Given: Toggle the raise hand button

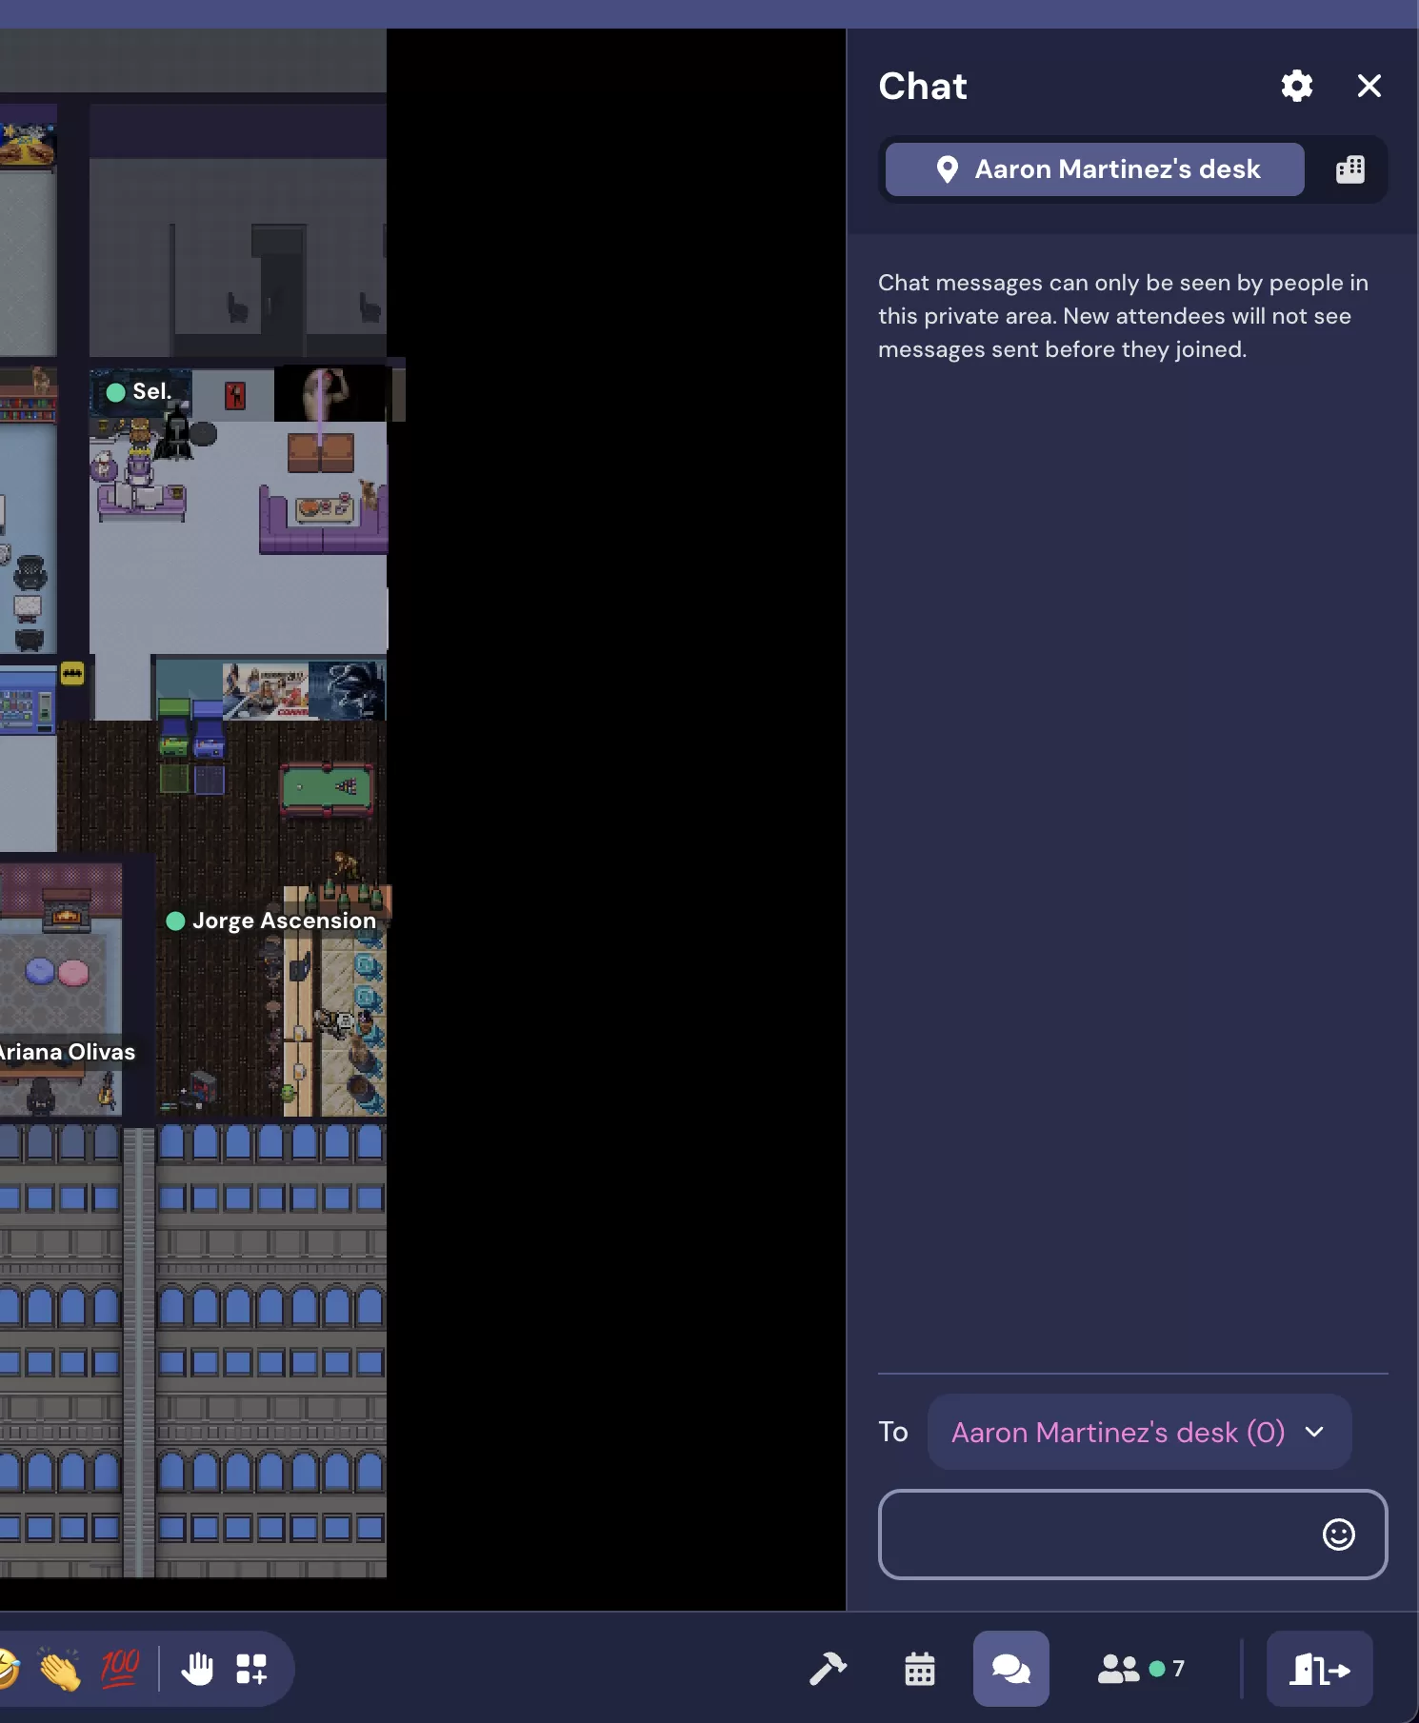Looking at the screenshot, I should [x=198, y=1669].
